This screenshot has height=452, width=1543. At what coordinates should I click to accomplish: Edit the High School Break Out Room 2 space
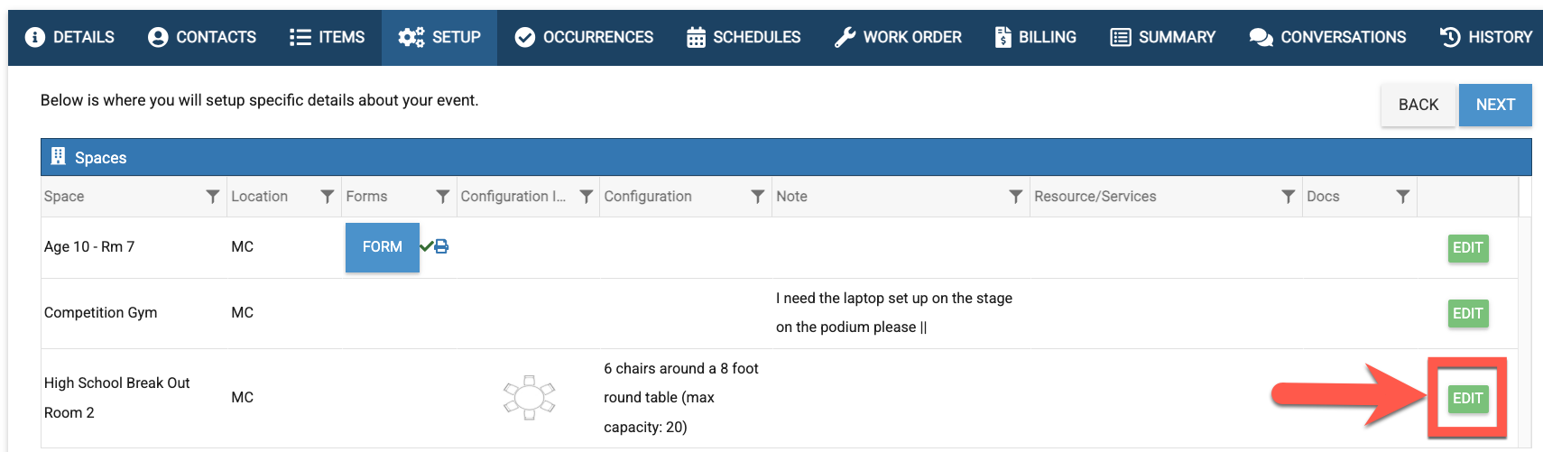(1468, 398)
